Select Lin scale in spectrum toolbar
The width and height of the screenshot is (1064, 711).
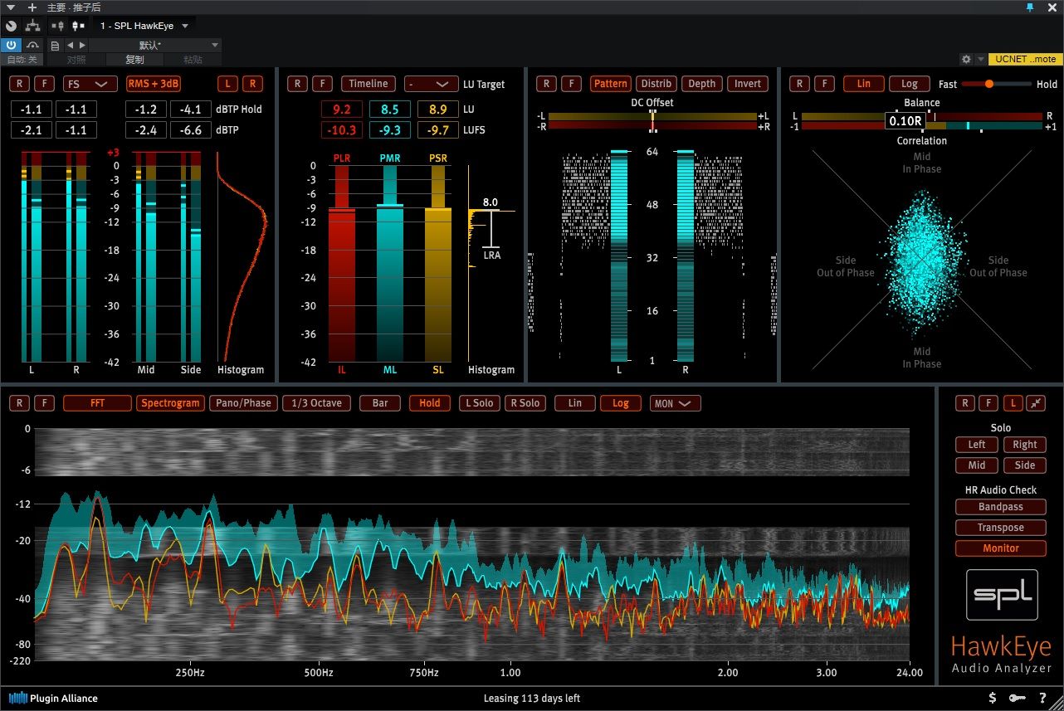coord(575,403)
